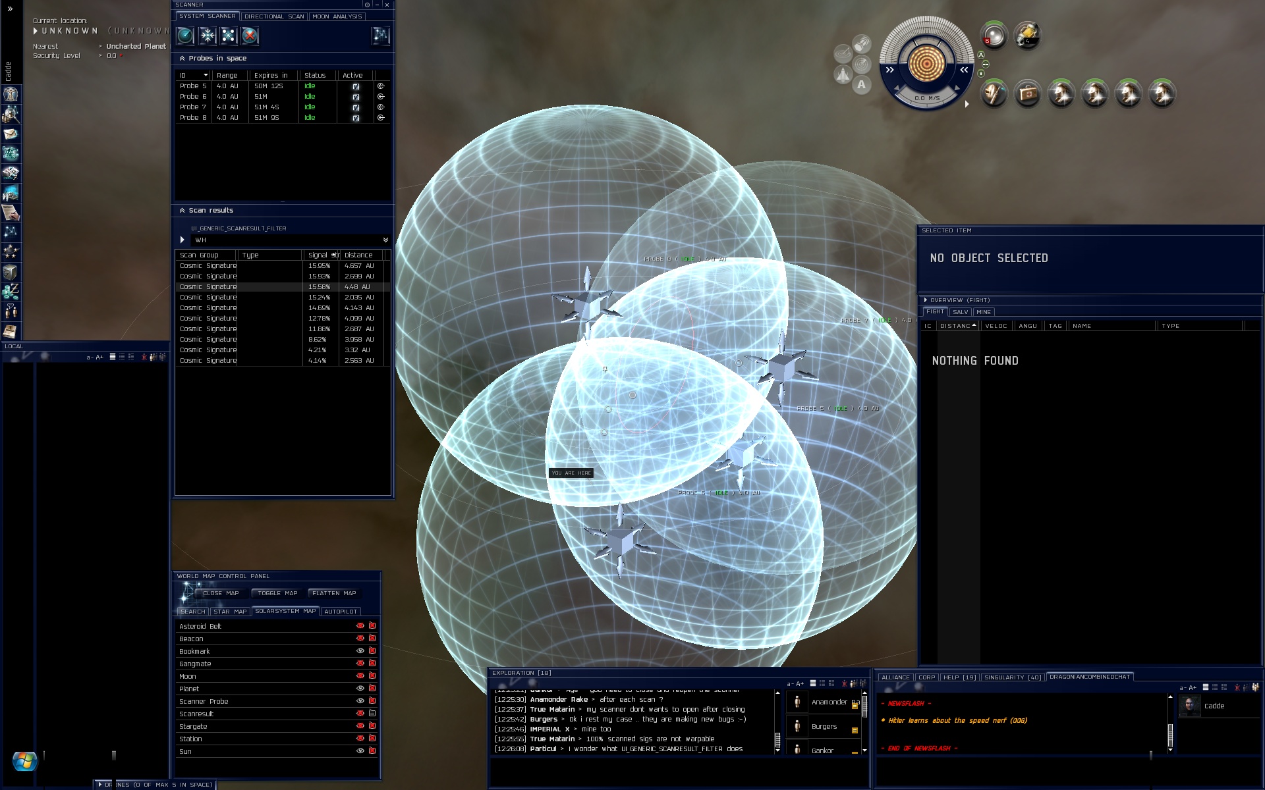Screen dimensions: 1265x790
Task: Select the 15.58% Cosmic Signature result row
Action: pos(282,287)
